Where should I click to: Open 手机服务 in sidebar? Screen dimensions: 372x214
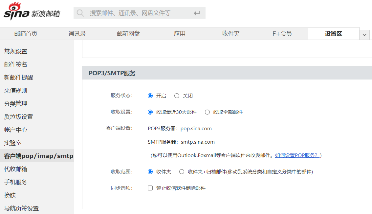click(x=16, y=182)
